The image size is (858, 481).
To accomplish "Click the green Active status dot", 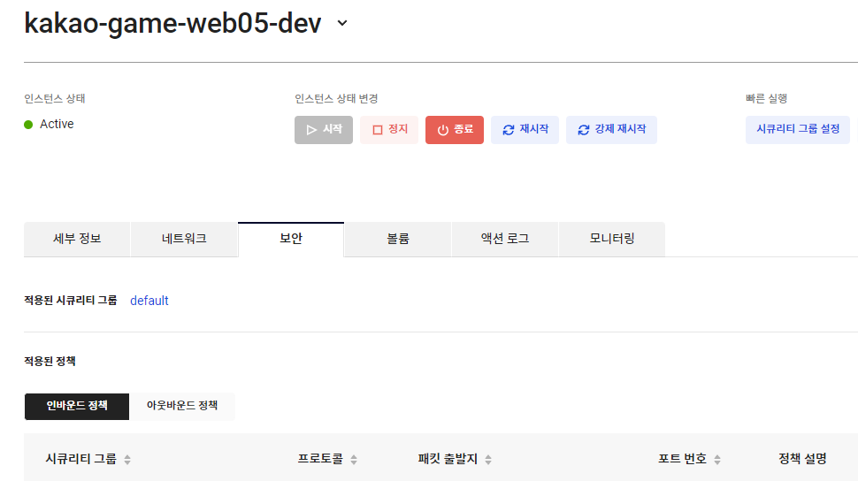I will (28, 125).
